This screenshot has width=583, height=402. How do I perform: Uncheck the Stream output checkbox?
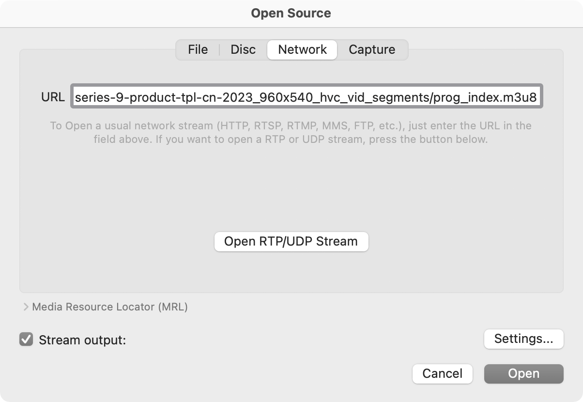26,340
